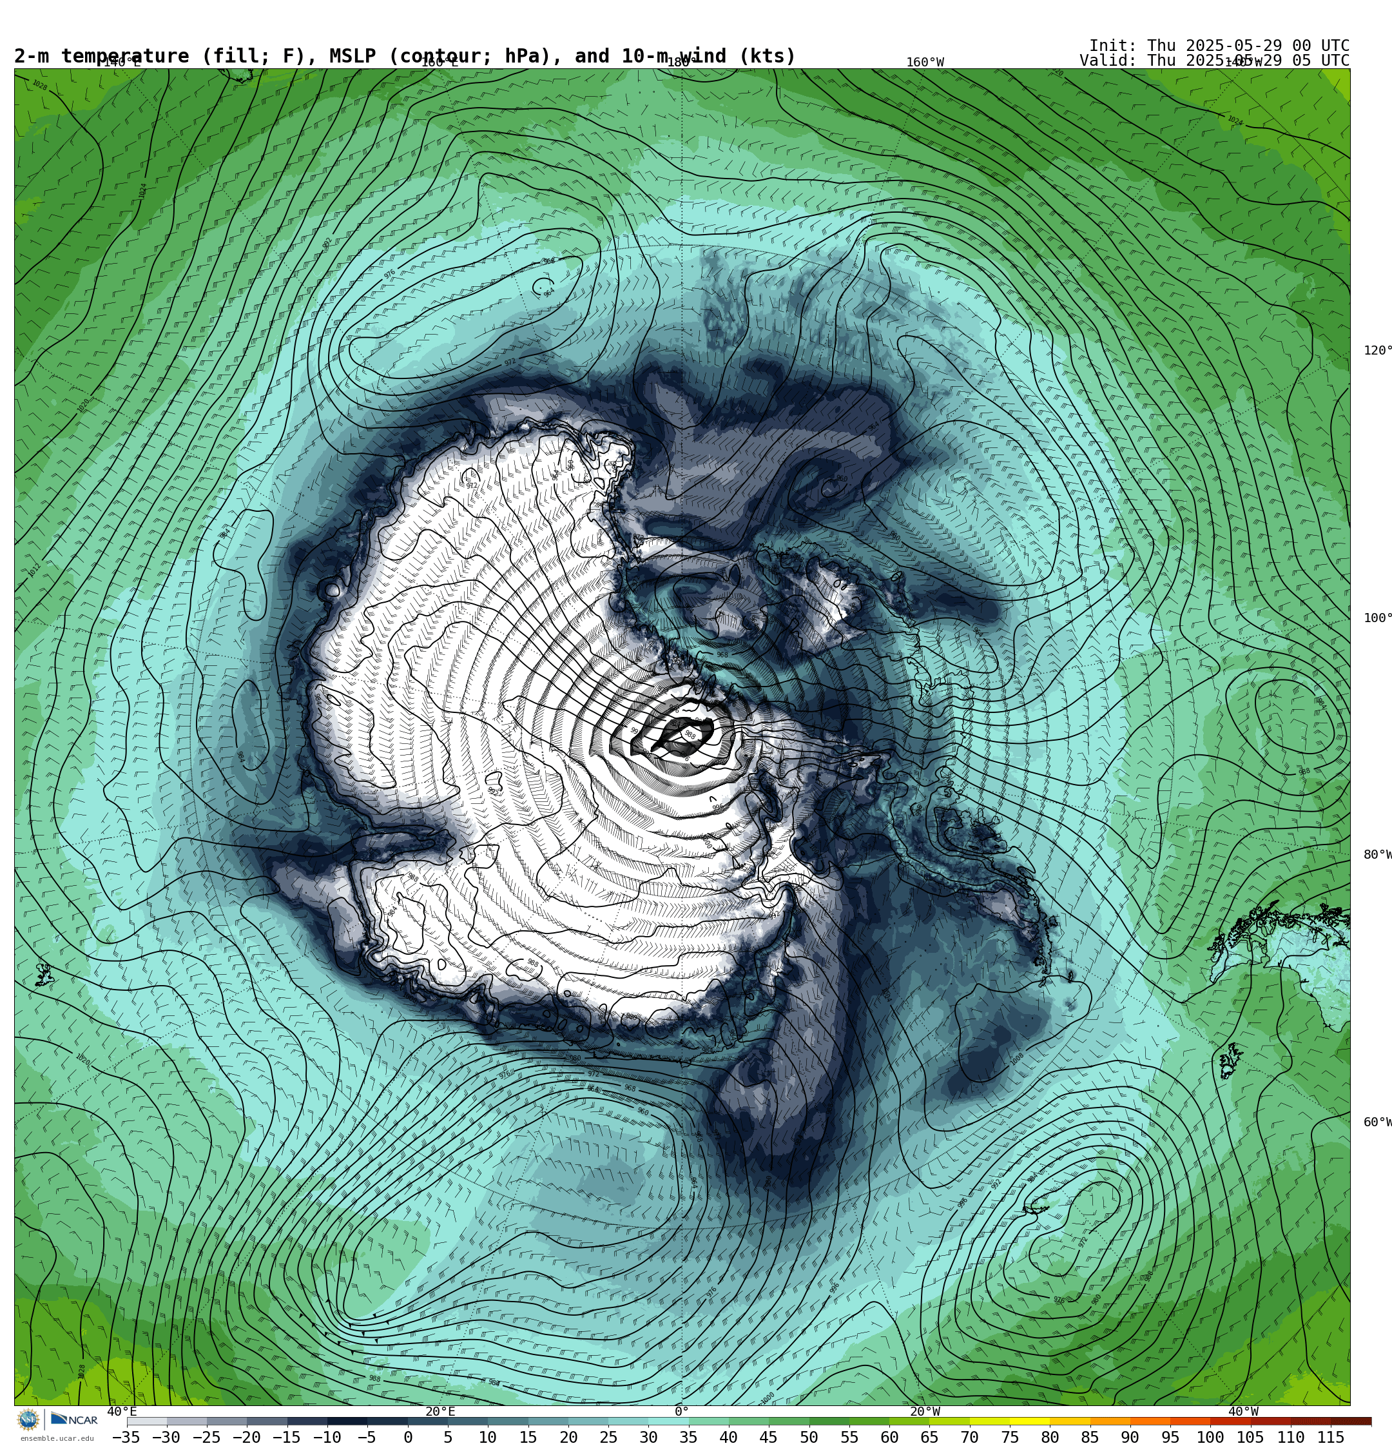Click the 0 colorbar tick label
1392x1446 pixels.
(x=408, y=1437)
